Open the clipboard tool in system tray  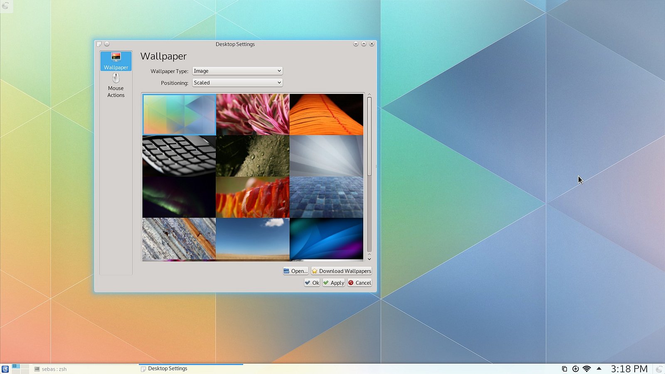(564, 369)
